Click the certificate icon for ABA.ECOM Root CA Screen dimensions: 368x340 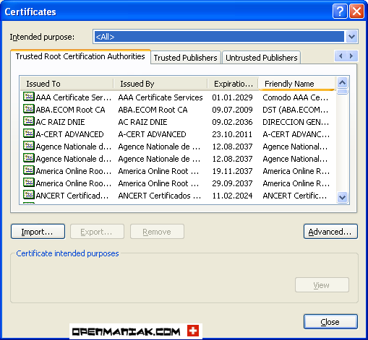pos(29,109)
